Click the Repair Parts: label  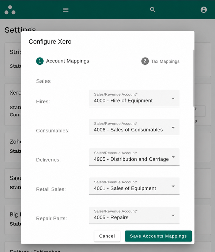[x=52, y=218]
